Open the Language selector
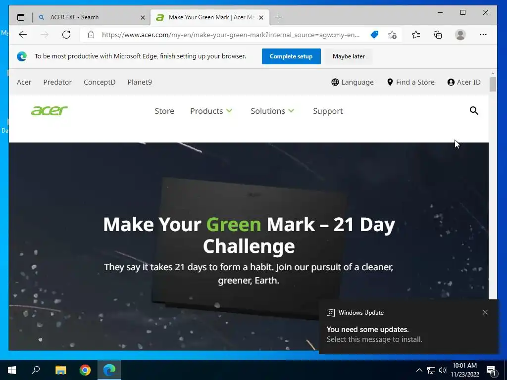Screen dimensions: 507x380 pos(353,82)
